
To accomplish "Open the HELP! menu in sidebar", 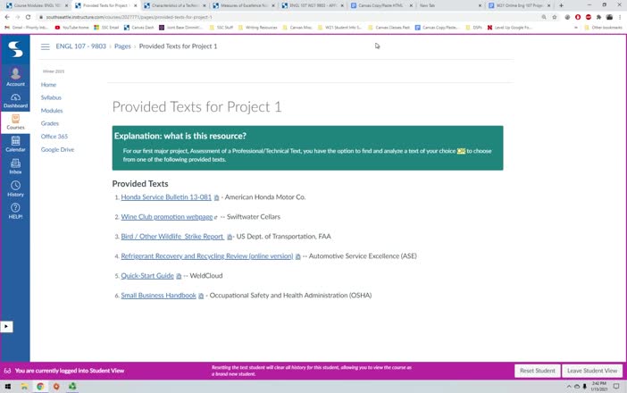I will coord(15,211).
